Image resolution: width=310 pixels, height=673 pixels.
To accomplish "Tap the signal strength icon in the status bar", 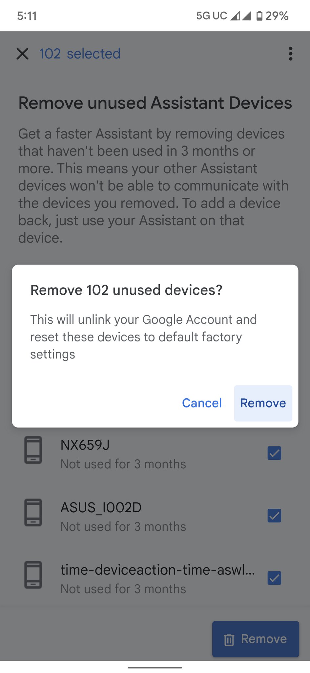I will pos(241,15).
